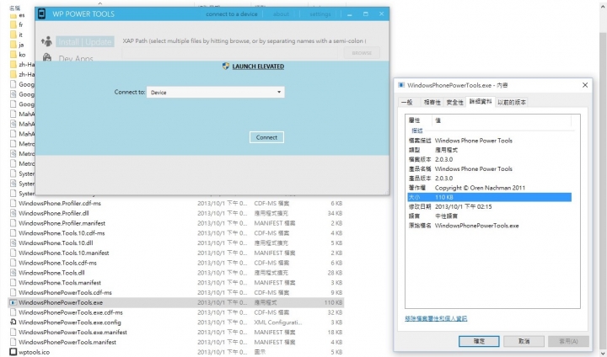The height and width of the screenshot is (357, 607).
Task: Click the 檔案版本 2.0.3.0 row
Action: point(489,159)
